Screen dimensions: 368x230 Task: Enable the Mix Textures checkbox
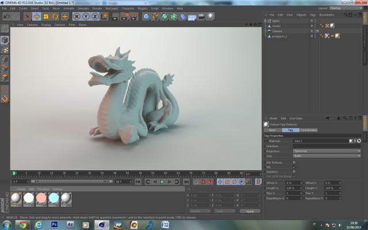(x=294, y=162)
